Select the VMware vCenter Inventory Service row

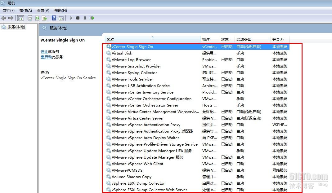(197, 92)
